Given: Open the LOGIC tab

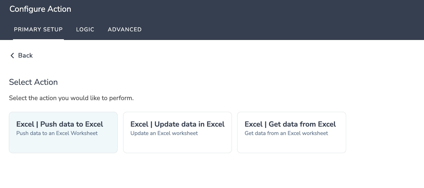Looking at the screenshot, I should [x=85, y=30].
